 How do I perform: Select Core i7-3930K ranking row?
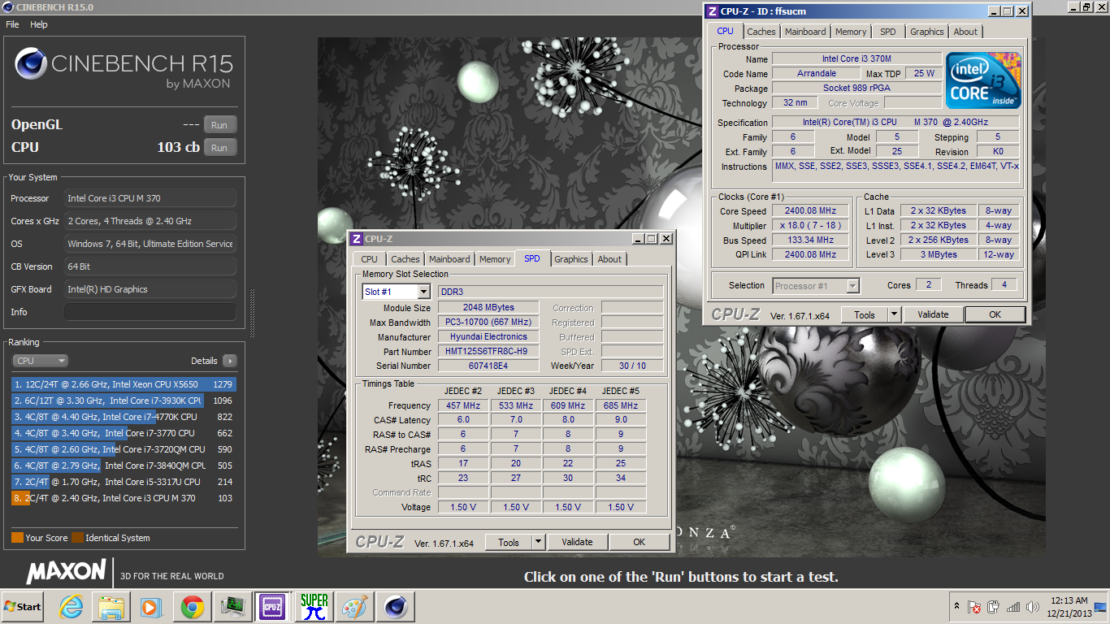[123, 401]
